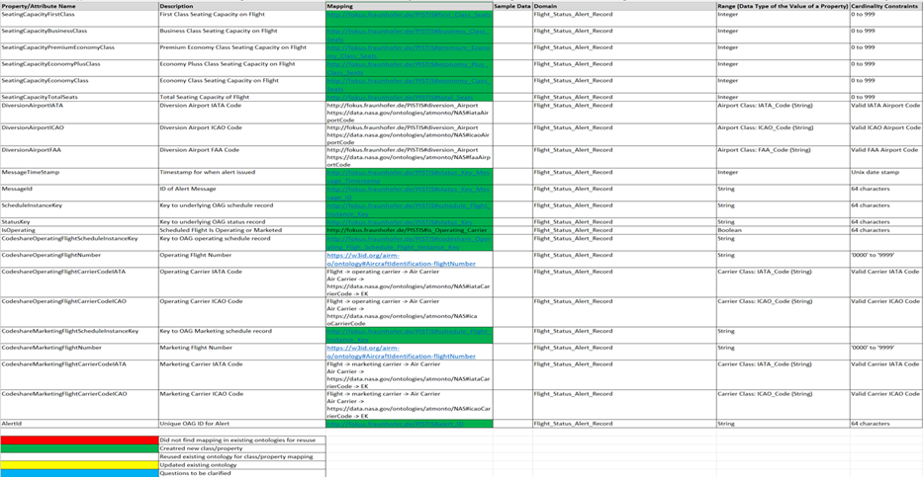This screenshot has width=923, height=480.
Task: Select 'Valid FAA Airport Code' cardinality cell
Action: click(886, 157)
